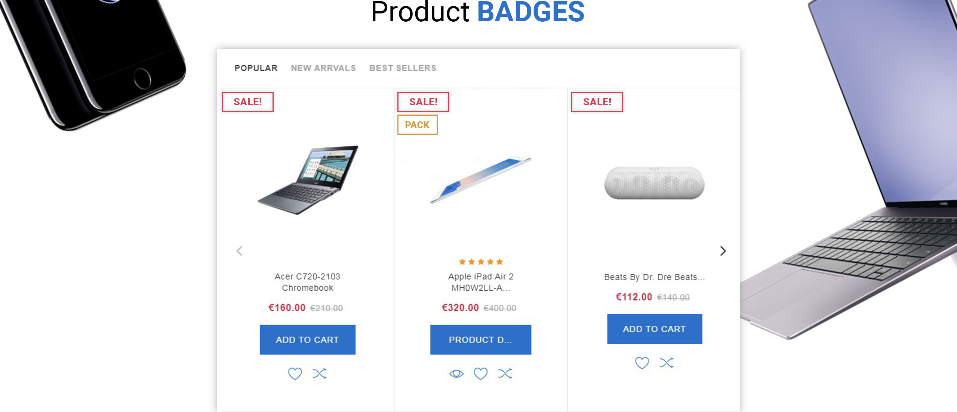The width and height of the screenshot is (957, 412).
Task: Open Product Details for Apple iPad Air
Action: (481, 340)
